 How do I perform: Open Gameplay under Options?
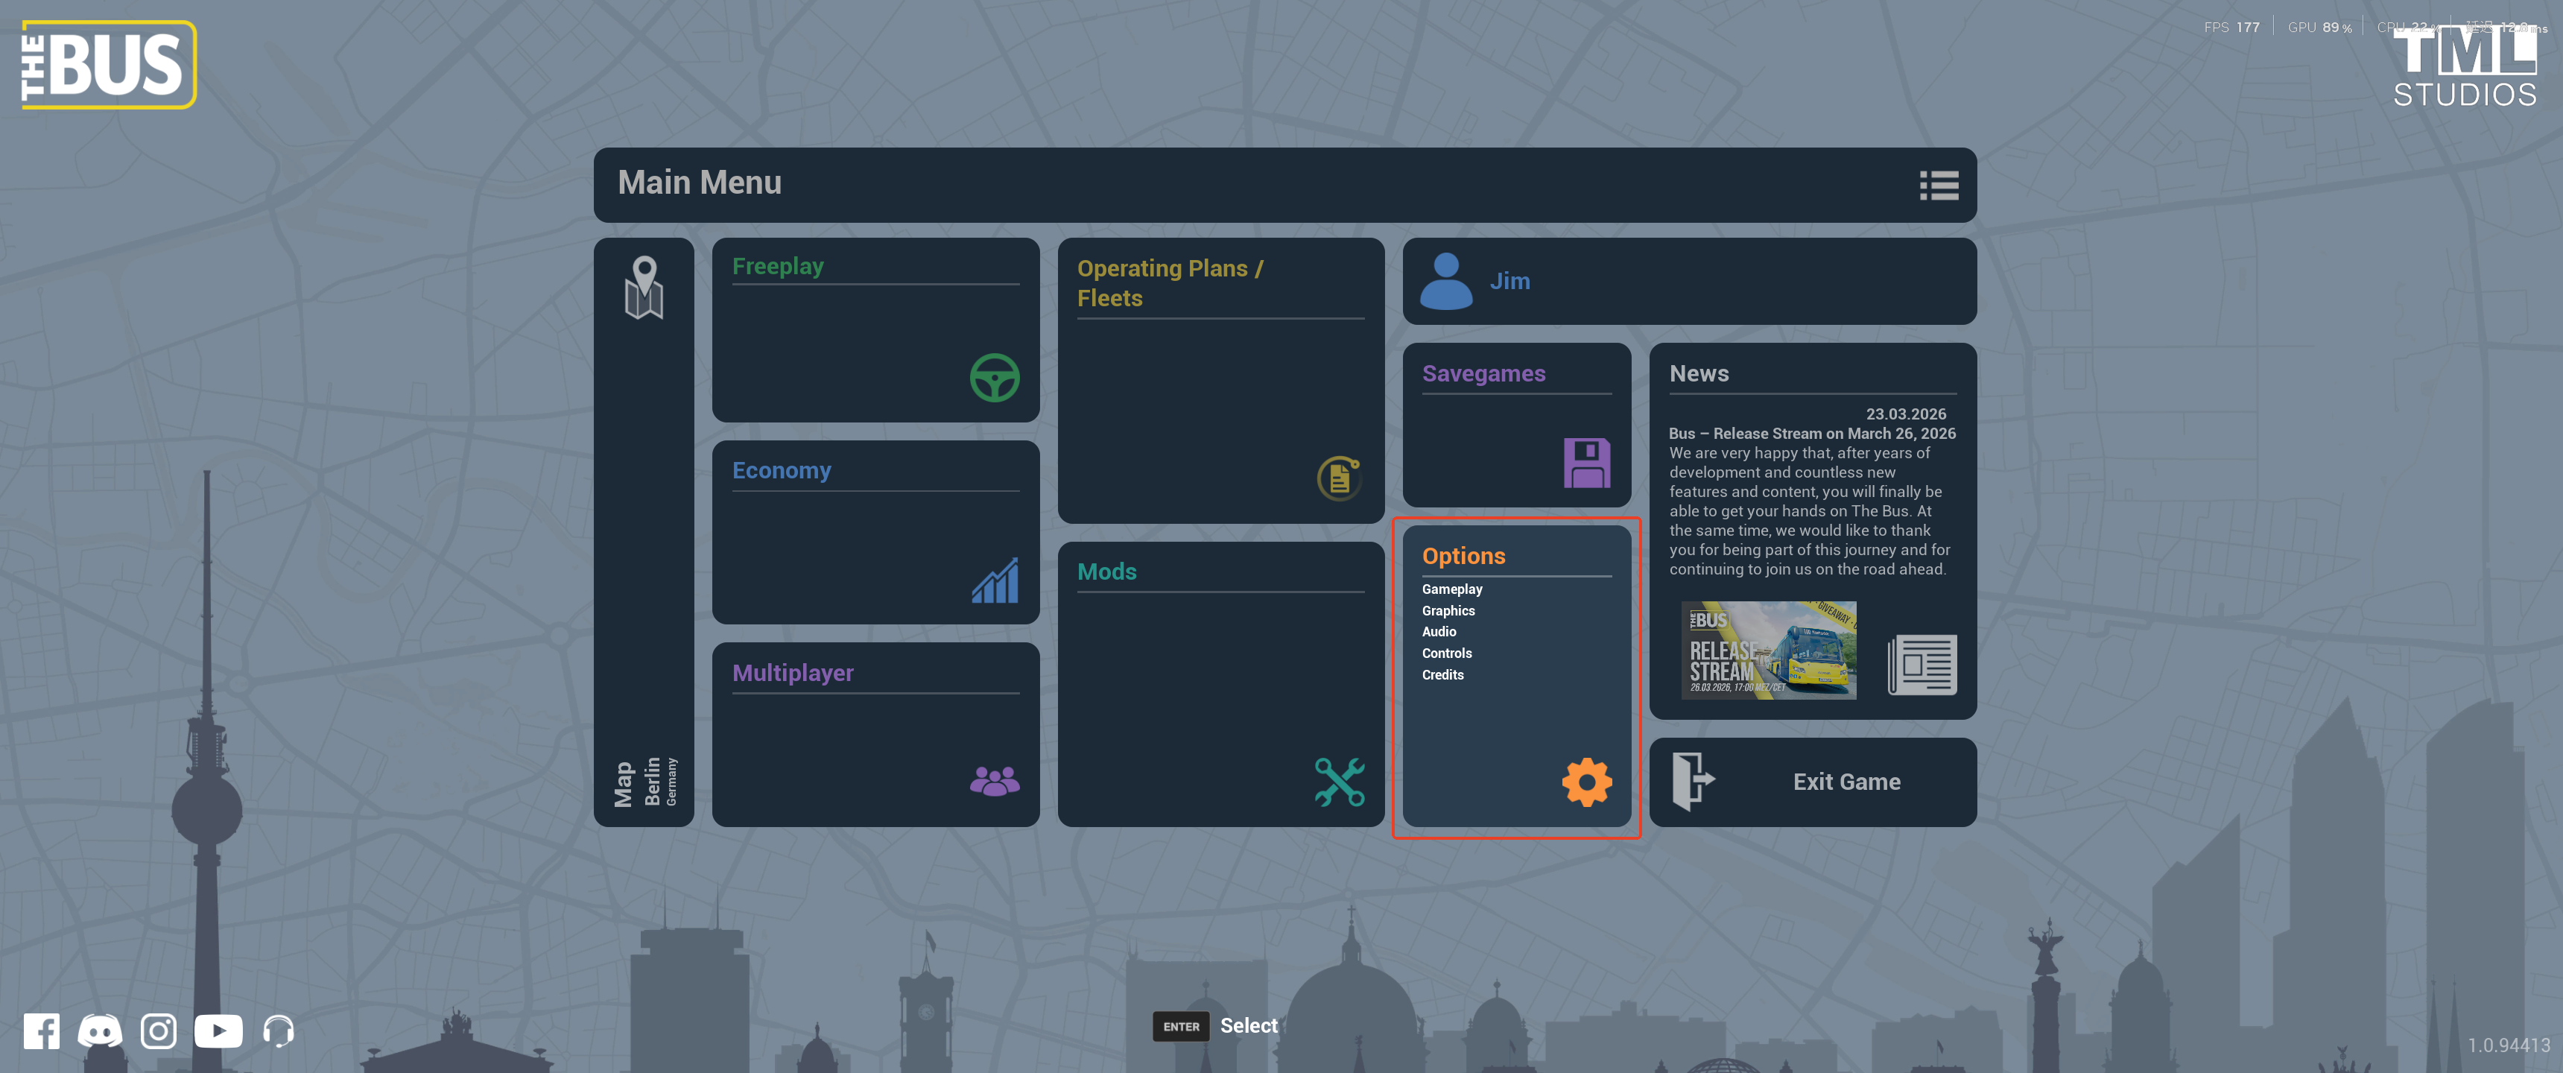coord(1451,589)
